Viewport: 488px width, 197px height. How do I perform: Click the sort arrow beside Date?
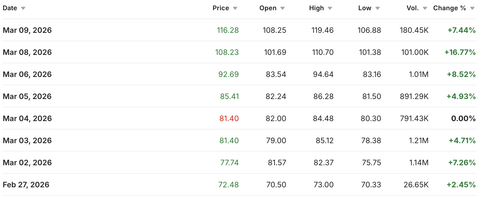coord(23,8)
